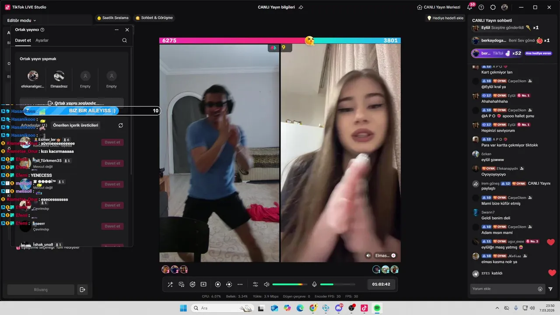Open the profile avatar menu in title bar
The image size is (560, 315).
click(x=505, y=7)
